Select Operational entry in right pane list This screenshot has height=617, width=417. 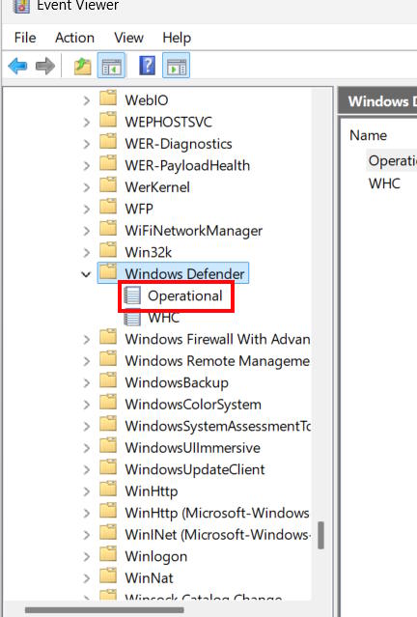[392, 160]
